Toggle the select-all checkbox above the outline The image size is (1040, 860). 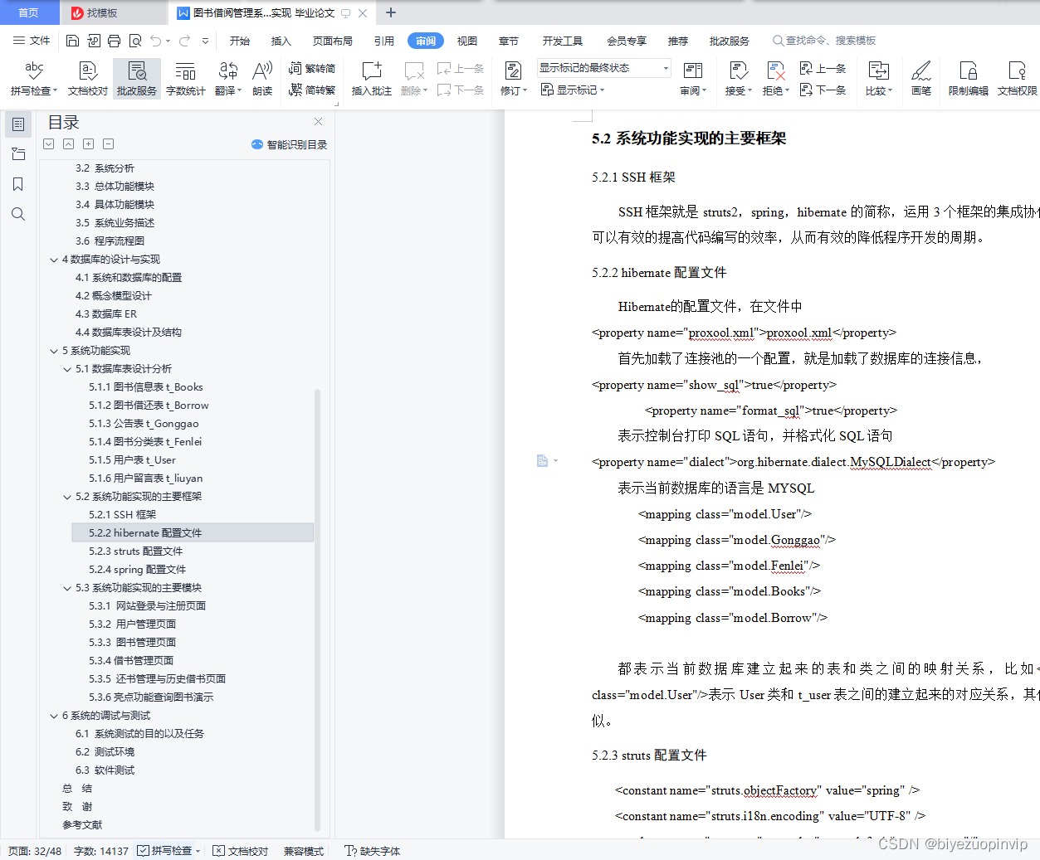coord(48,143)
